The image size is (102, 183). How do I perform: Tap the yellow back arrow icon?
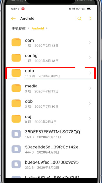coord(13,18)
